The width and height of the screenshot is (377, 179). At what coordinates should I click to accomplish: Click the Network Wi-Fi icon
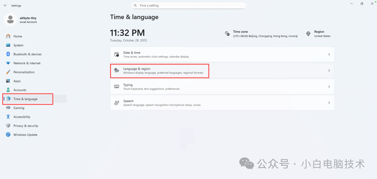pos(8,63)
